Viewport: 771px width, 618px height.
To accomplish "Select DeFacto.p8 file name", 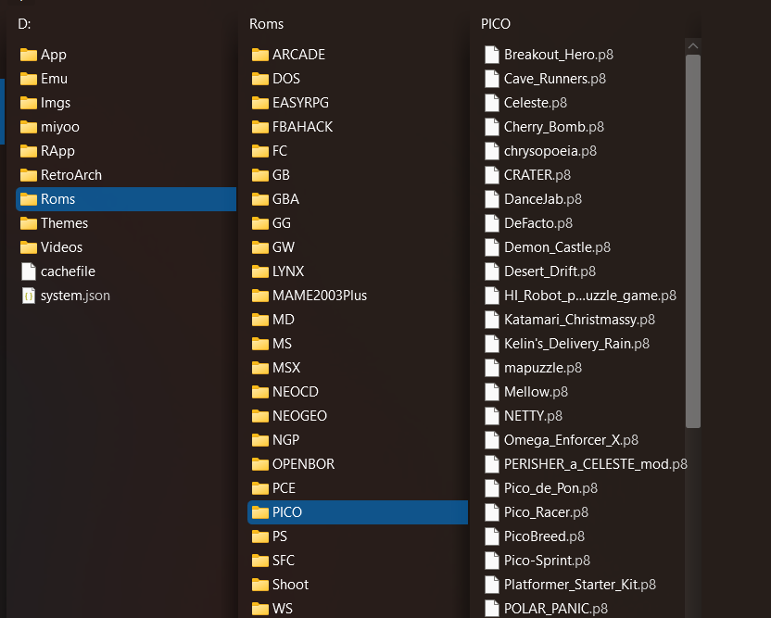I will pos(538,223).
